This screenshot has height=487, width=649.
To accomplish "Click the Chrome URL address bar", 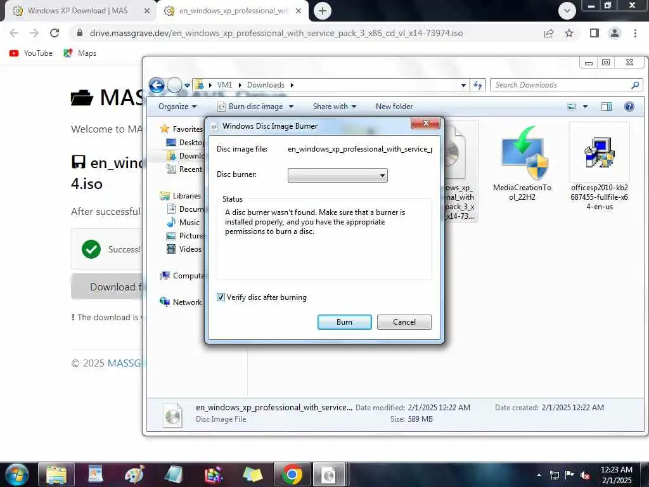I will coord(276,33).
